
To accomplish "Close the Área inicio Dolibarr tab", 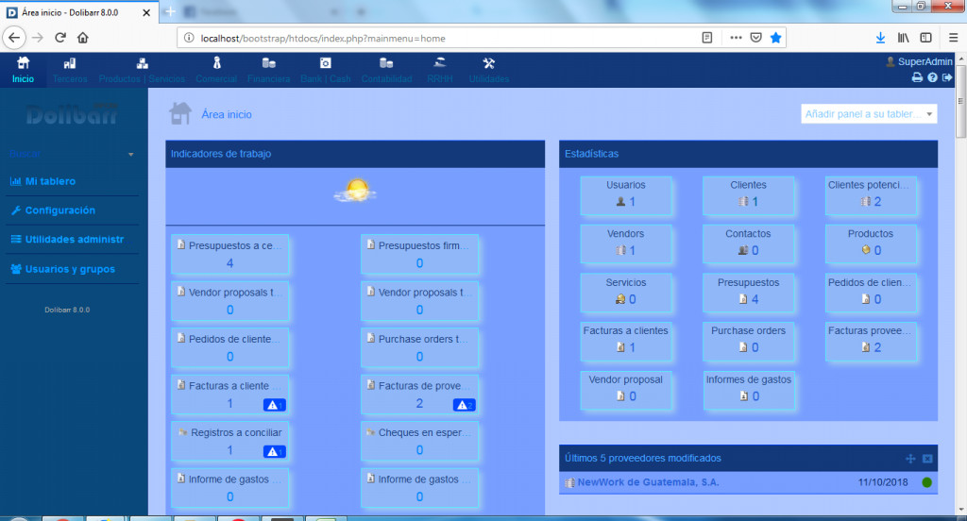I will (x=146, y=12).
